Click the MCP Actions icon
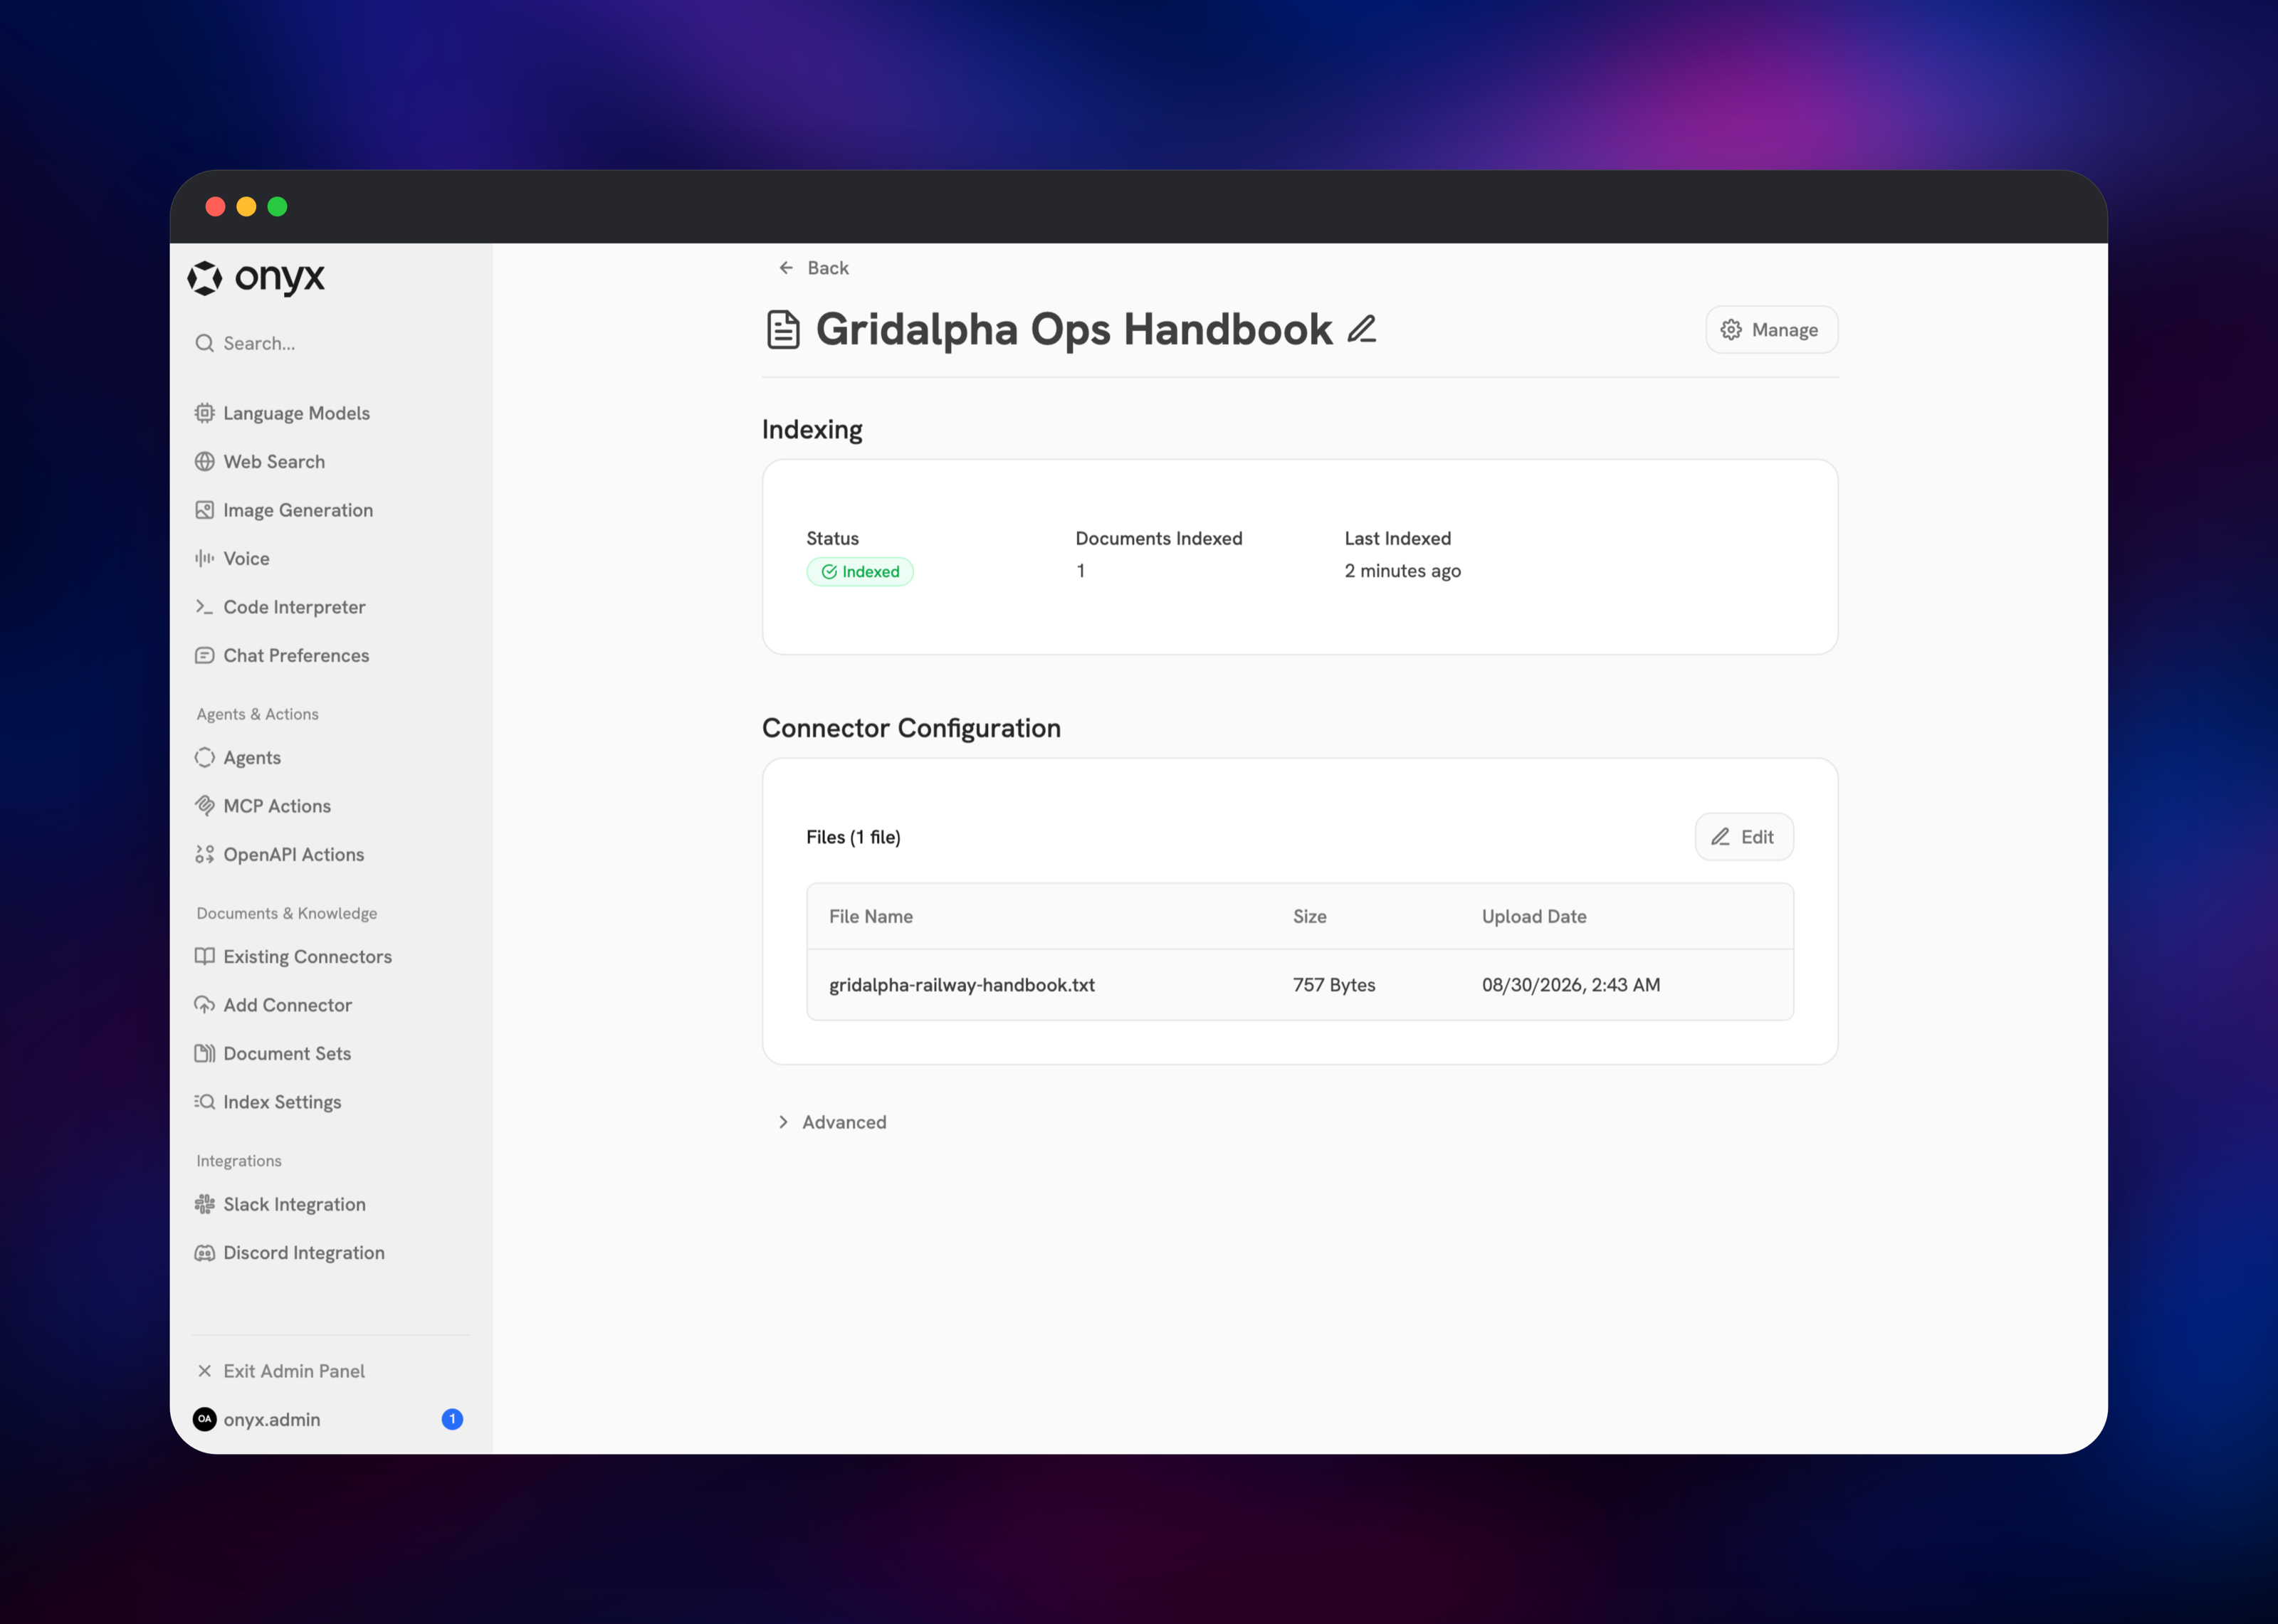Screen dimensions: 2278x1624 pos(205,806)
